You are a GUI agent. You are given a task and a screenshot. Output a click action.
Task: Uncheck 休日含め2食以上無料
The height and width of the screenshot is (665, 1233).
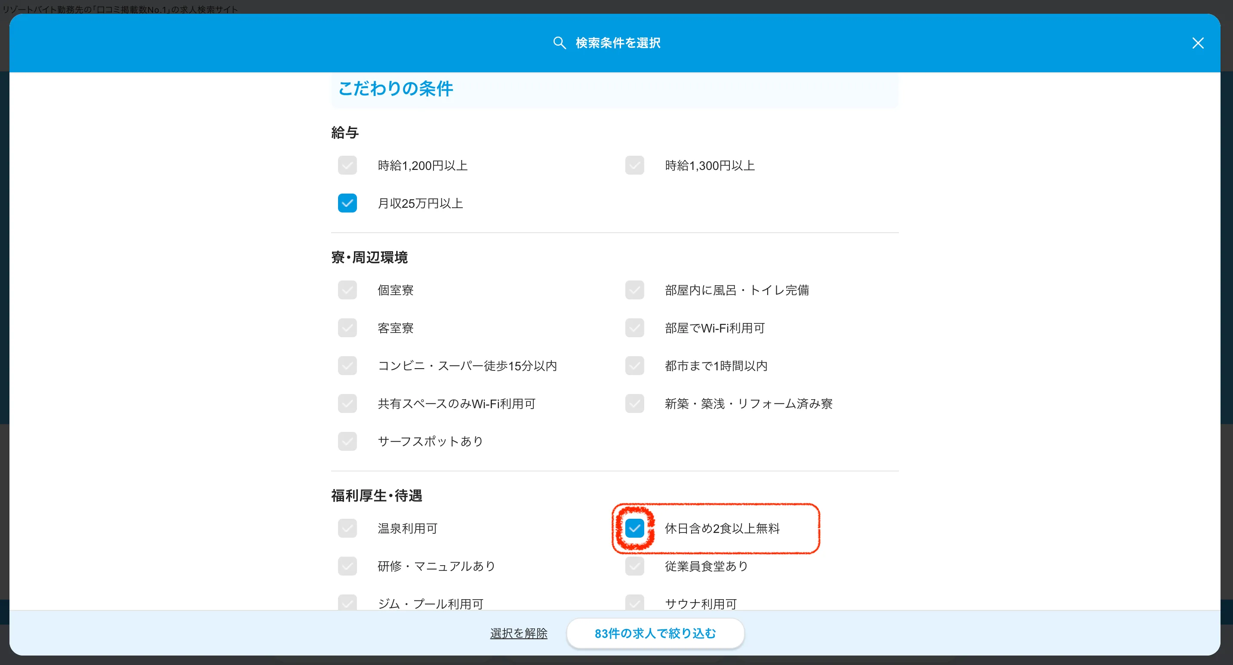(x=635, y=529)
